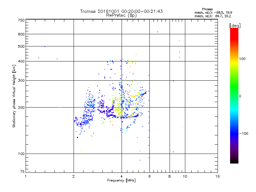Click y-axis tick label '75'
Image resolution: width=256 pixels, height=192 pixels.
coord(22,172)
